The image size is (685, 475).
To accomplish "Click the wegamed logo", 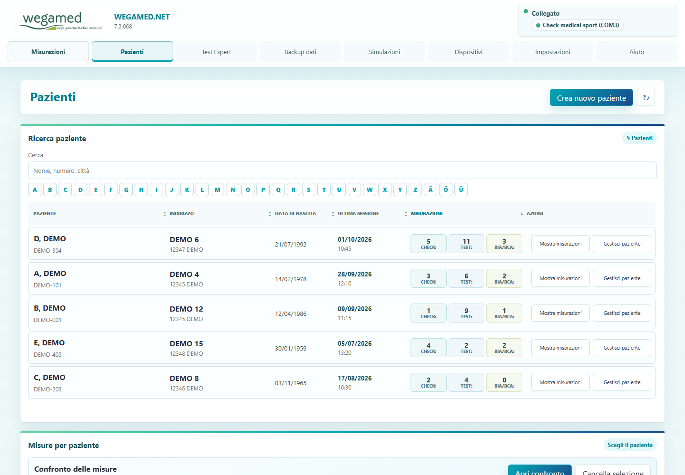I will click(59, 21).
